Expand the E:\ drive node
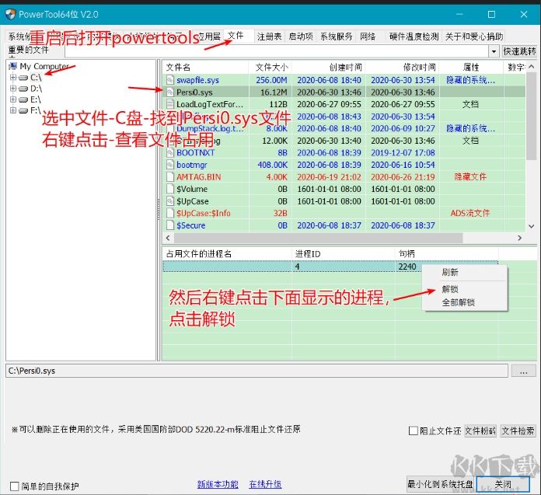The width and height of the screenshot is (541, 495). click(x=13, y=99)
